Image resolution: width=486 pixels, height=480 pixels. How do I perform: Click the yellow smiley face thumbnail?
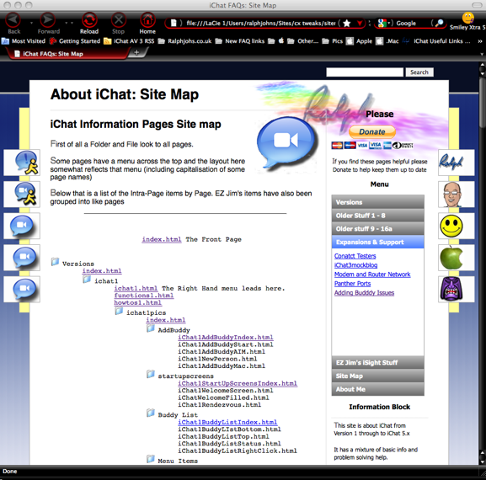coord(457,226)
